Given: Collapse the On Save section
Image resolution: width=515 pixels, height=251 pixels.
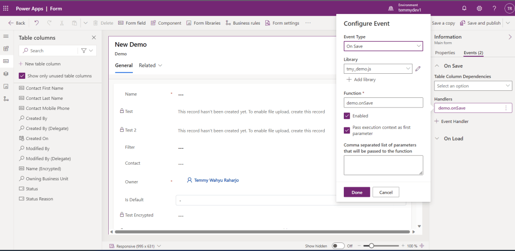Looking at the screenshot, I should click(x=436, y=66).
